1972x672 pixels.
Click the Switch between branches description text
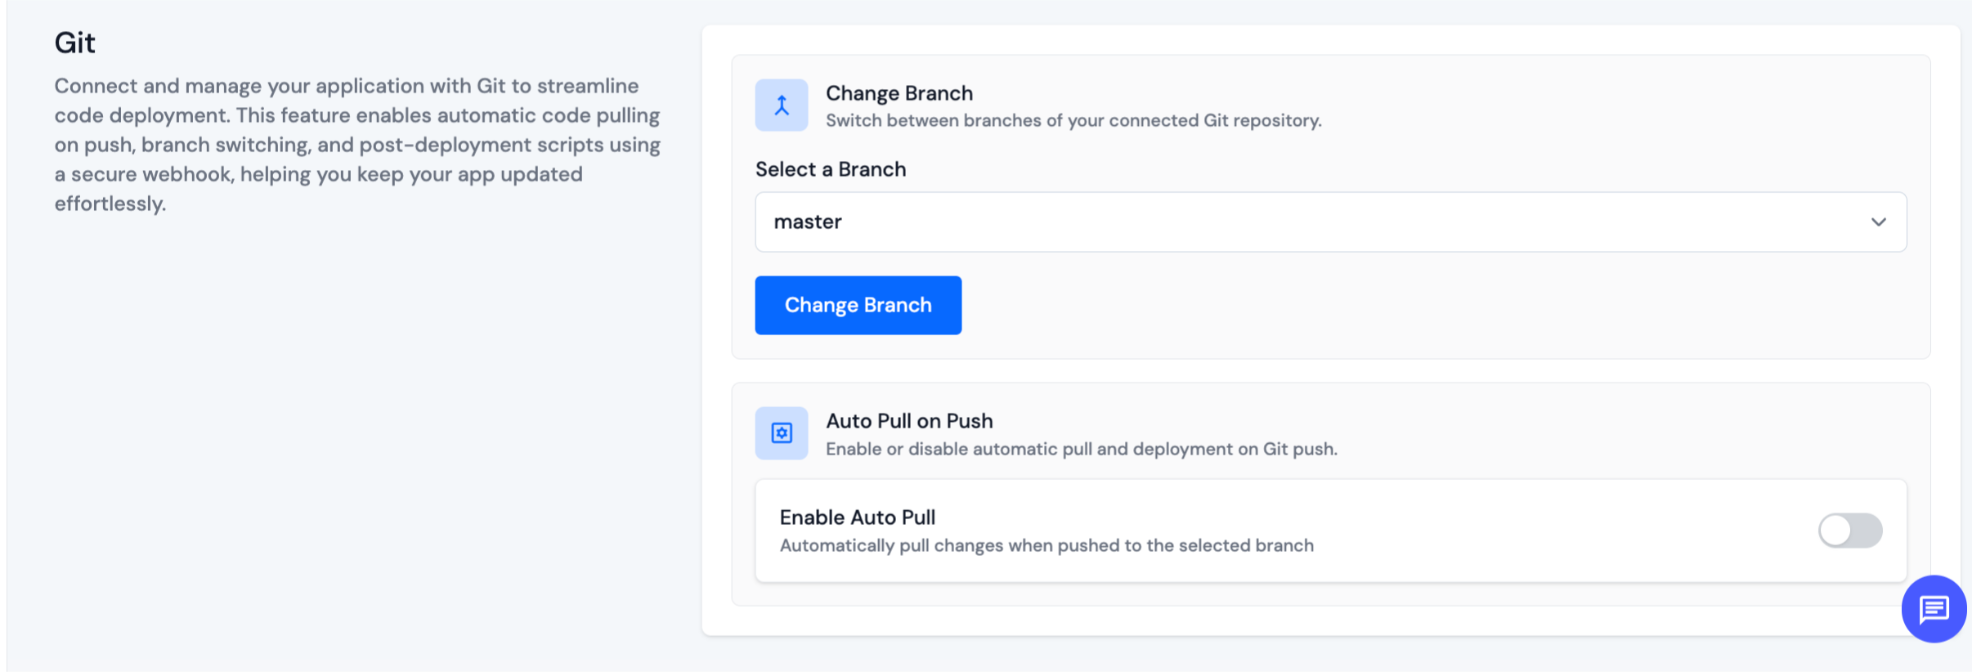click(x=1073, y=120)
